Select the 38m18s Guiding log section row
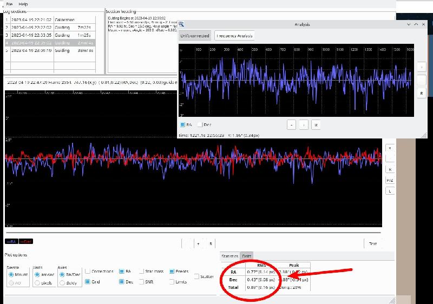Viewport: 433px width, 304px height. [x=50, y=50]
